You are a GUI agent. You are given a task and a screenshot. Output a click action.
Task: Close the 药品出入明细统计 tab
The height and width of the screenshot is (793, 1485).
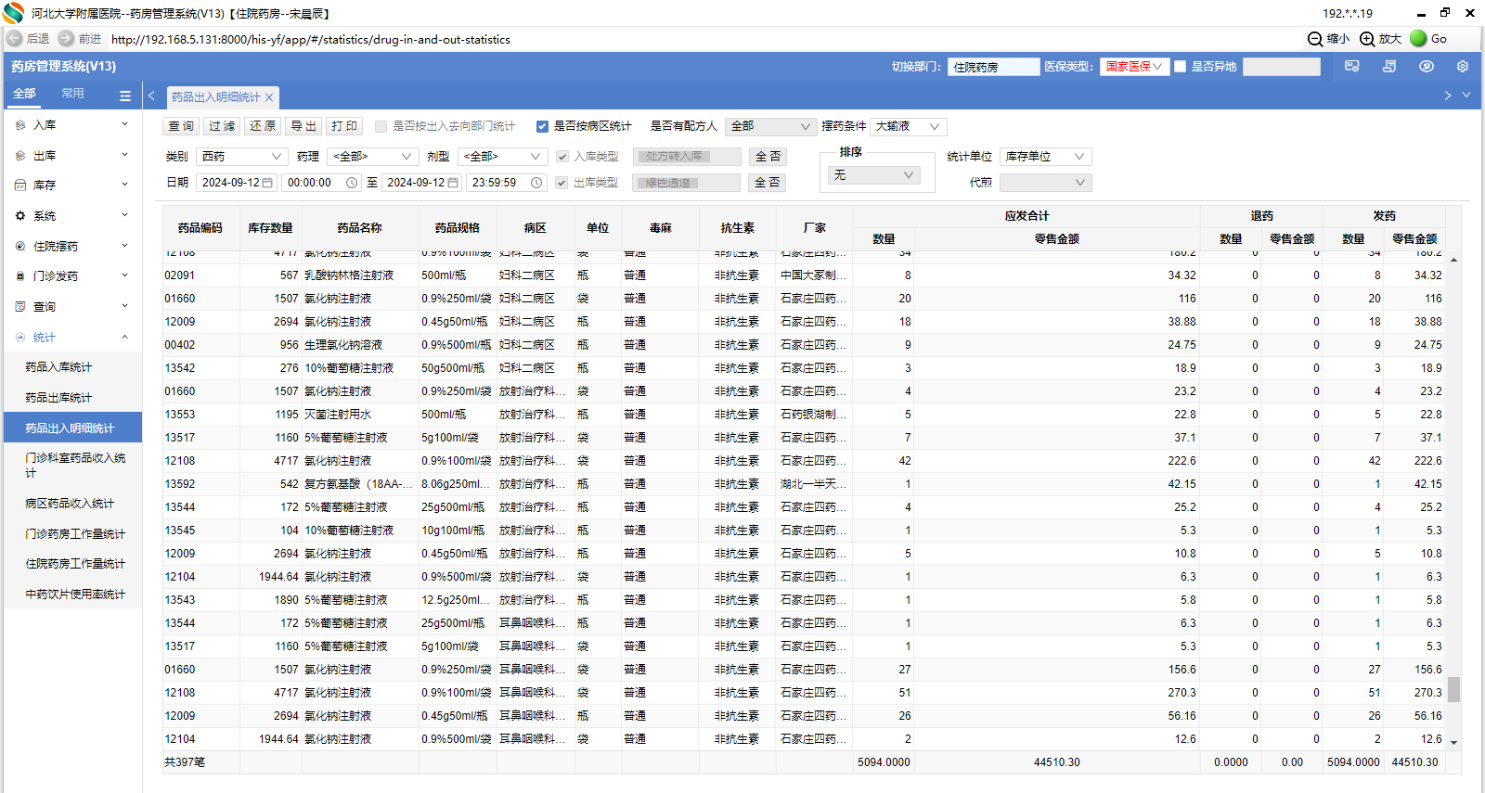(x=269, y=97)
